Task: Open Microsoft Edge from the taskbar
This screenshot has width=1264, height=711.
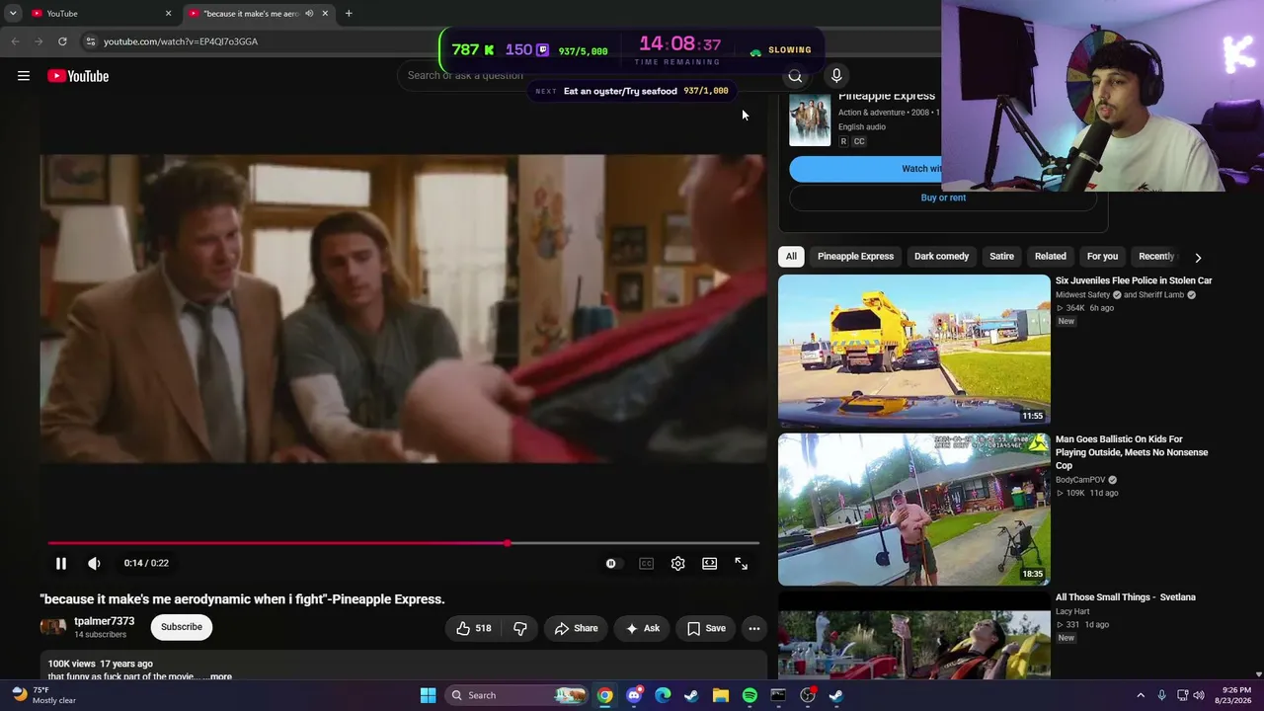Action: (663, 695)
